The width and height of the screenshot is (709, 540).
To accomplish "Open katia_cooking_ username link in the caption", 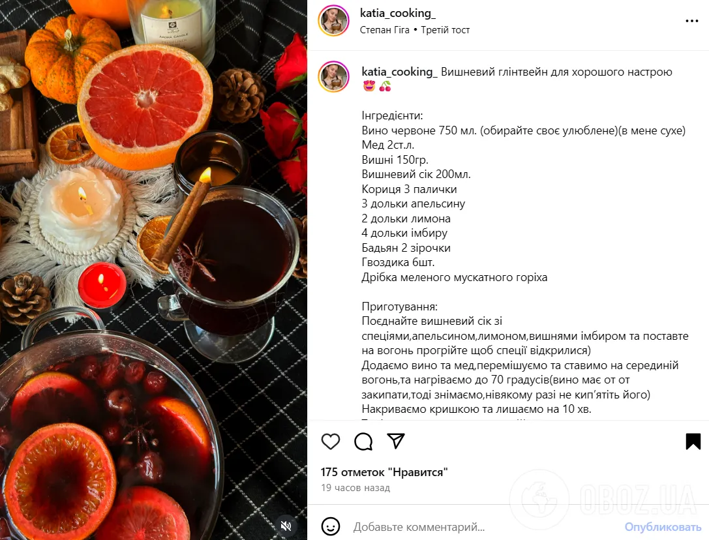I will click(399, 72).
